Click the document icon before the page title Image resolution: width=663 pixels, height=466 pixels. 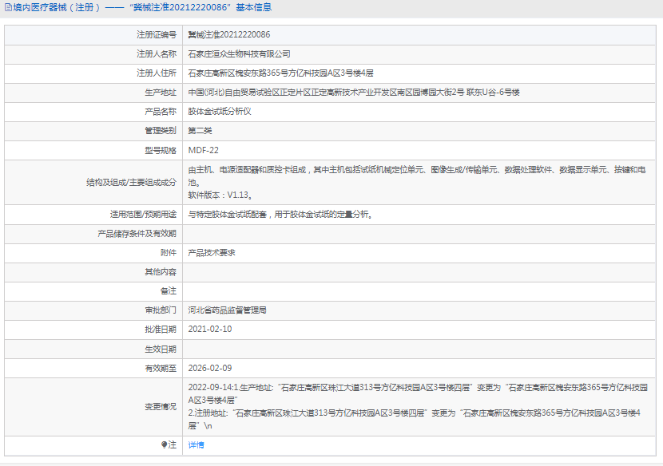[8, 8]
